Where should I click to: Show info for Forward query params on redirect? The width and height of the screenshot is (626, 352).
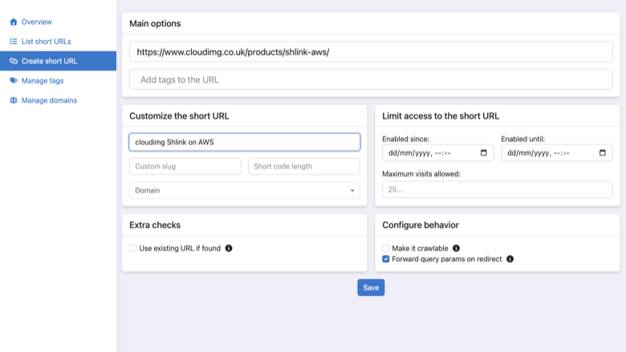coord(510,259)
